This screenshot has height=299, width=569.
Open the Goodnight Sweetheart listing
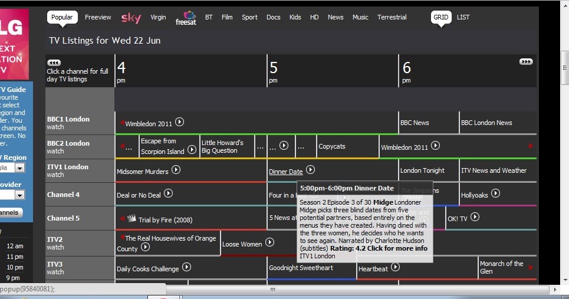pos(301,268)
